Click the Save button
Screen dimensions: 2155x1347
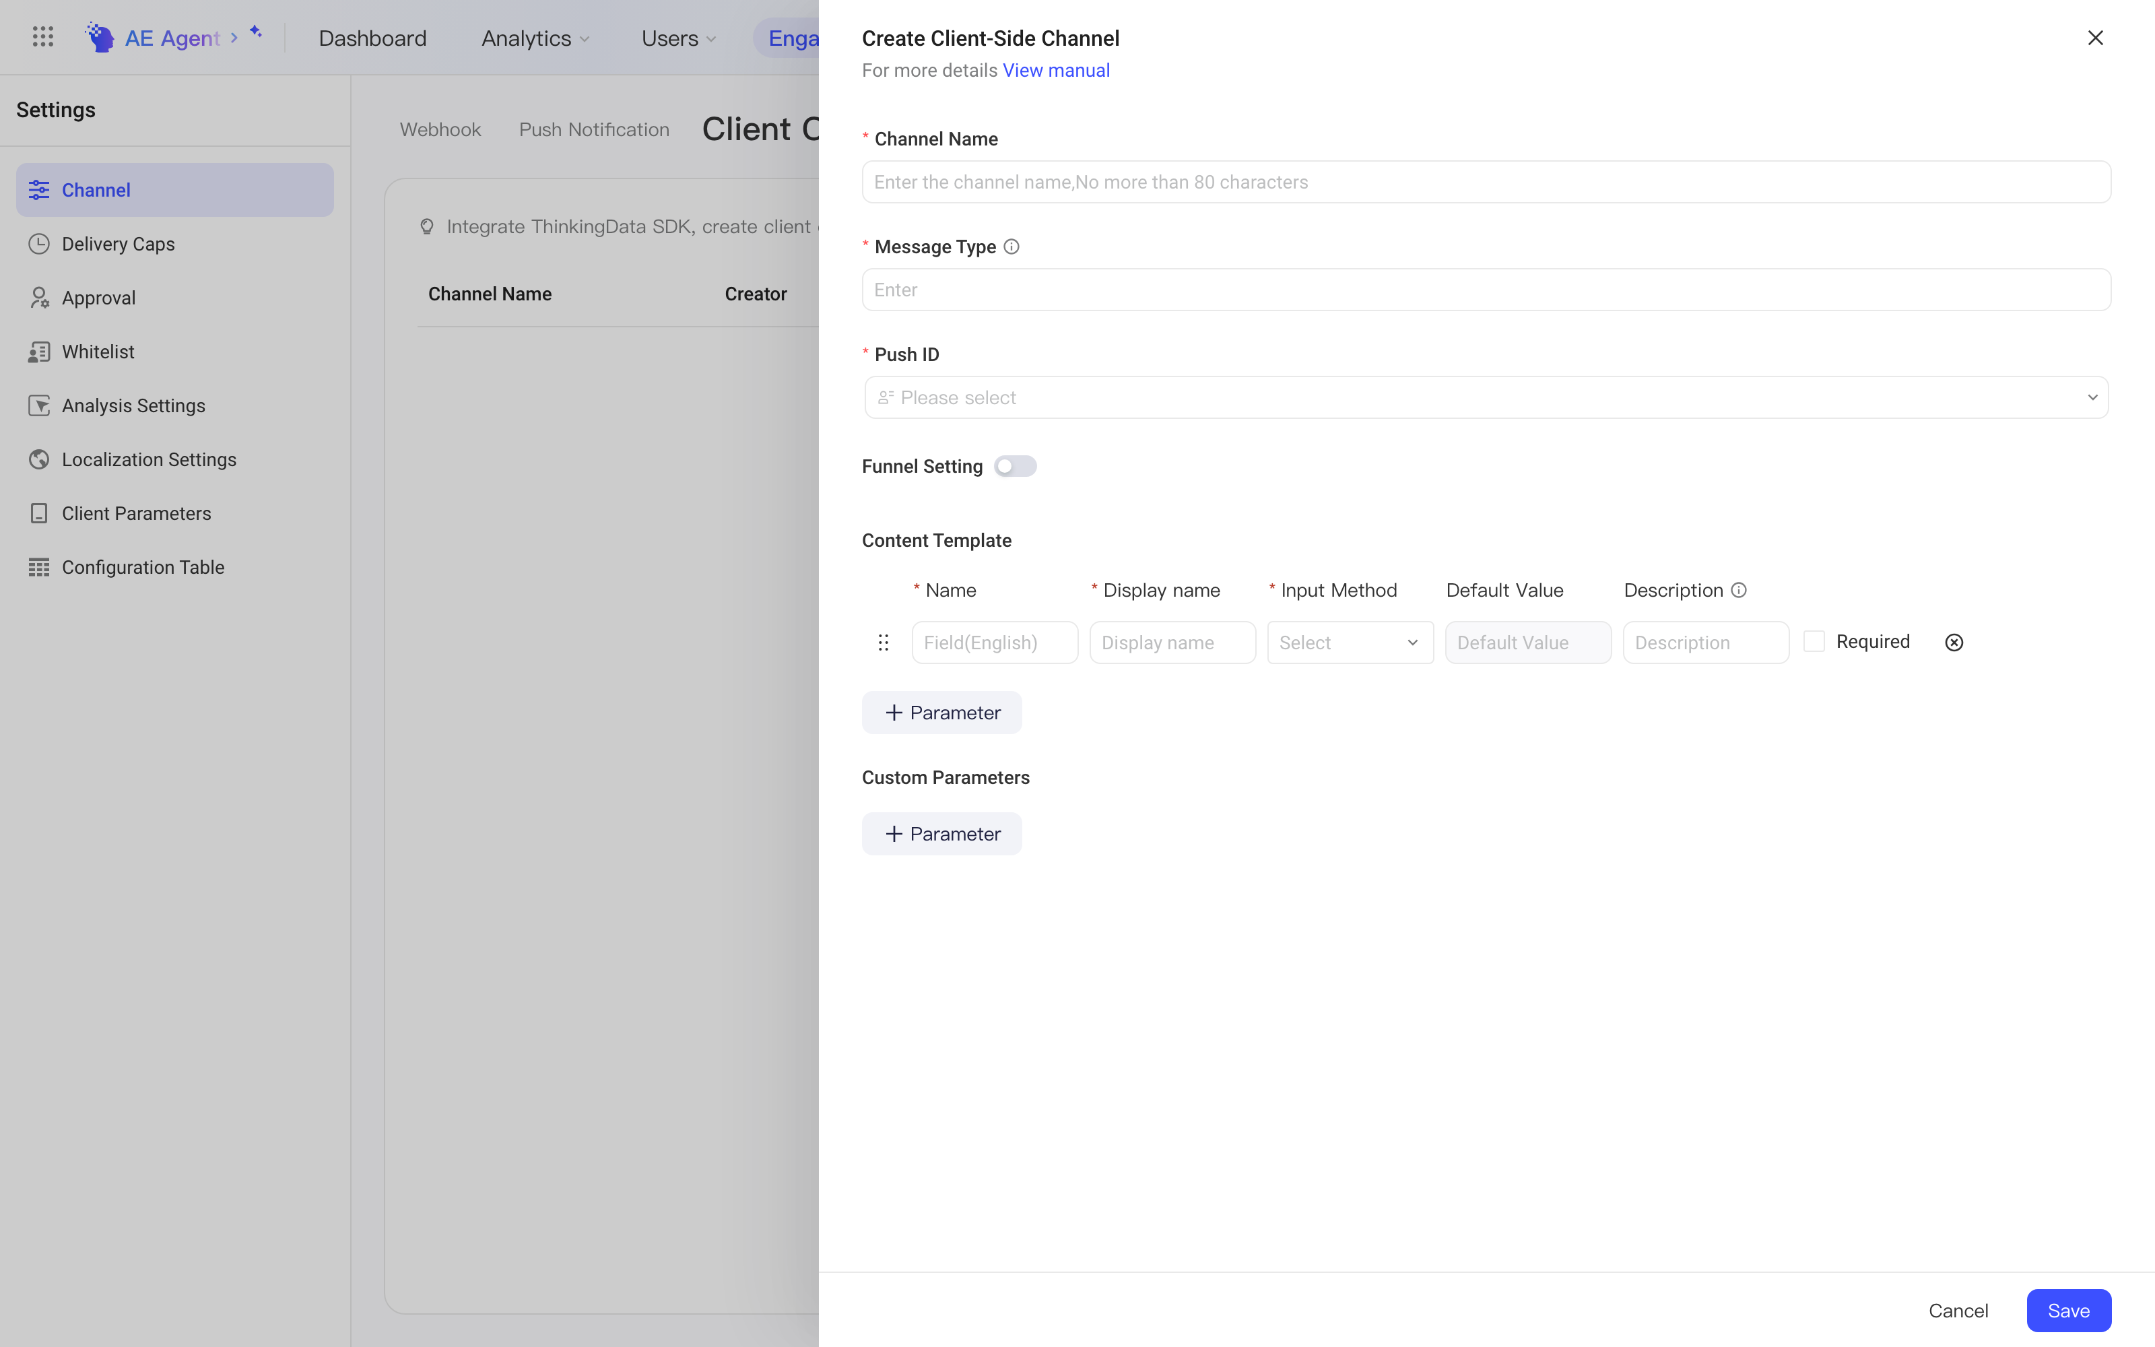[x=2069, y=1311]
